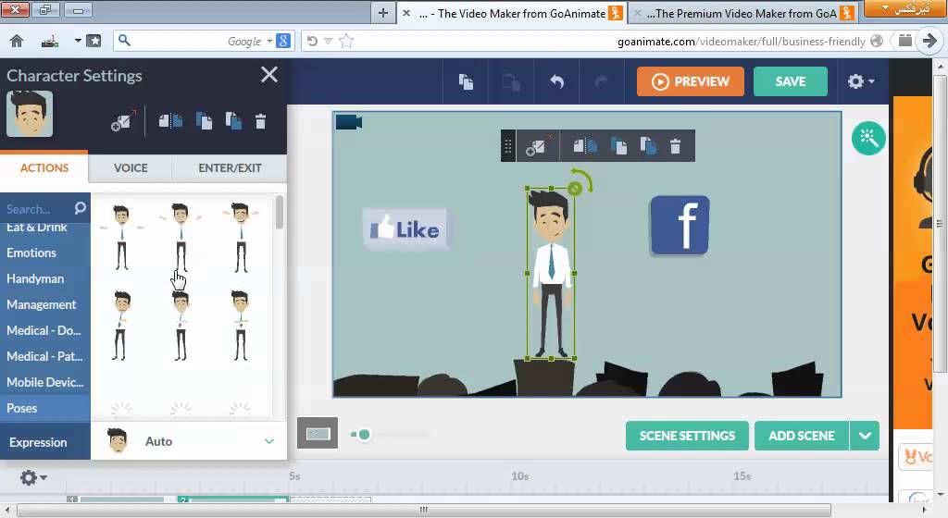Viewport: 948px width, 518px height.
Task: Click the magnifier icon in action search
Action: pos(80,208)
